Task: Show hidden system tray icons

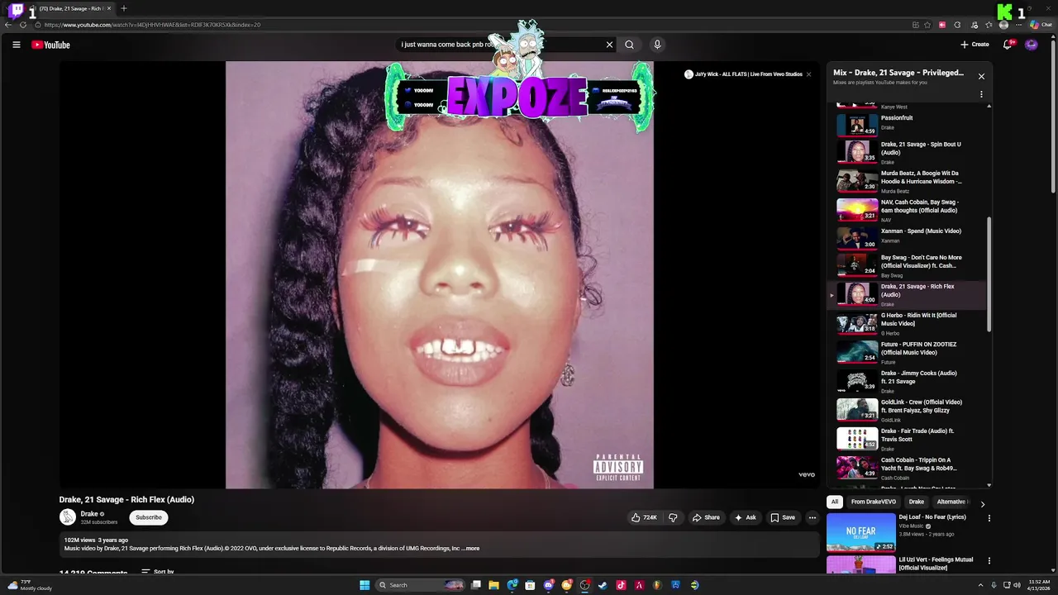Action: pyautogui.click(x=981, y=585)
